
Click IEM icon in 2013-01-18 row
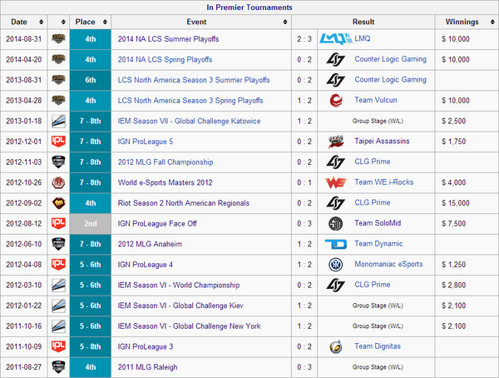(x=58, y=121)
